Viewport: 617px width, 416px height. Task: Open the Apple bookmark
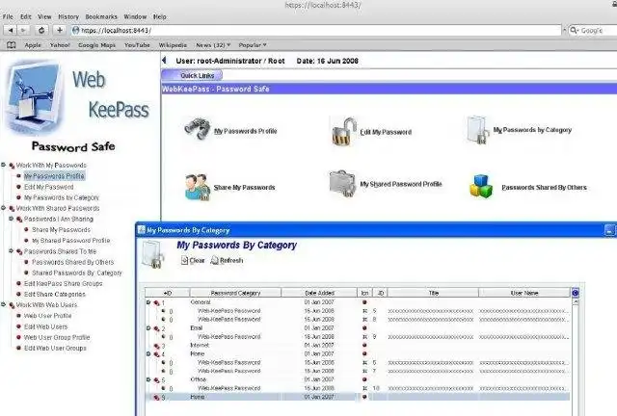[33, 45]
